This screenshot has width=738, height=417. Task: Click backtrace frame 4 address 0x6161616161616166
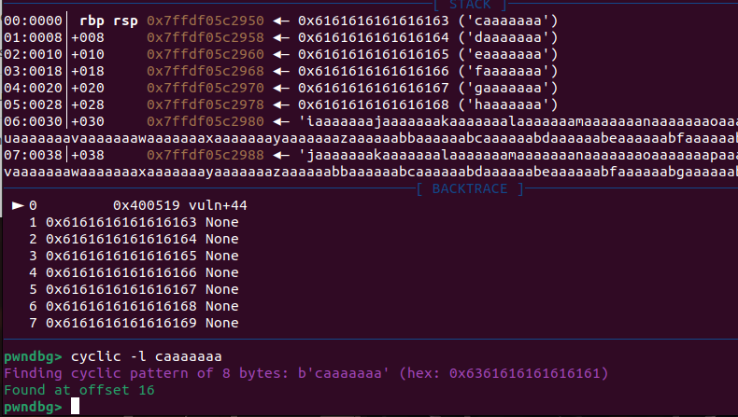(x=121, y=272)
